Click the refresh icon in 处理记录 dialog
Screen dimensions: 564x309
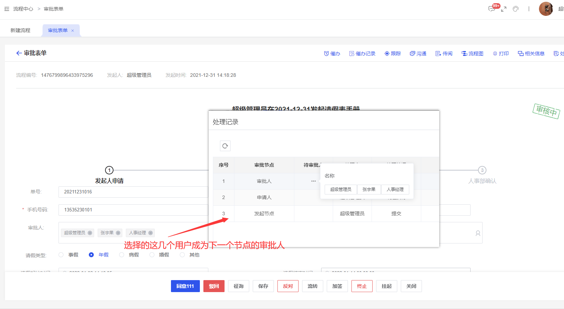(x=225, y=146)
